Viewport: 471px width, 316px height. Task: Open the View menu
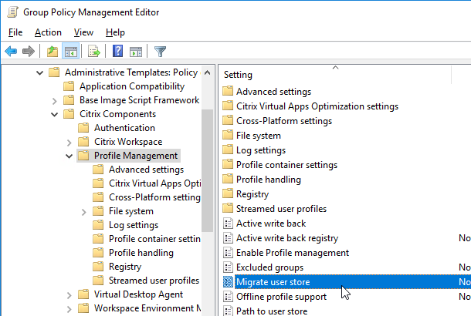[83, 32]
